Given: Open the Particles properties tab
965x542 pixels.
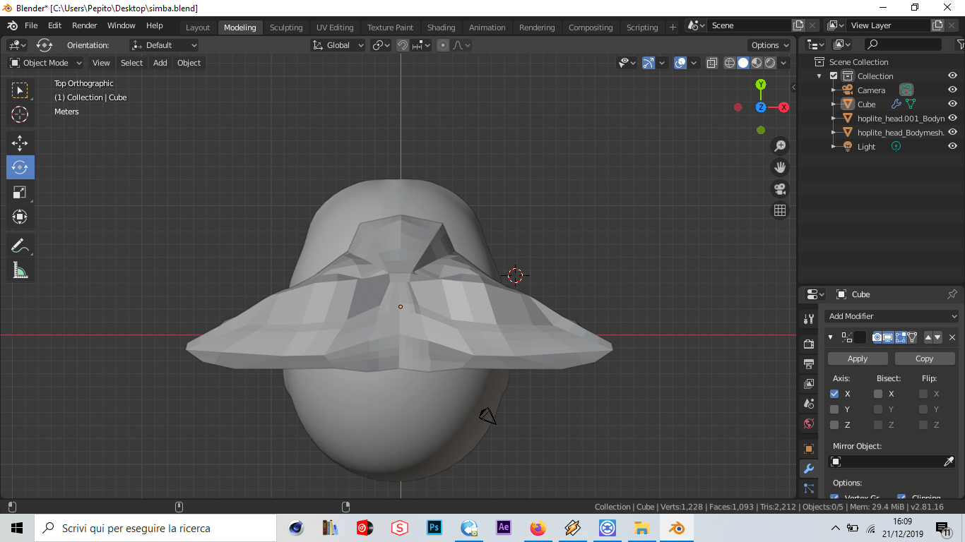Looking at the screenshot, I should pyautogui.click(x=809, y=488).
